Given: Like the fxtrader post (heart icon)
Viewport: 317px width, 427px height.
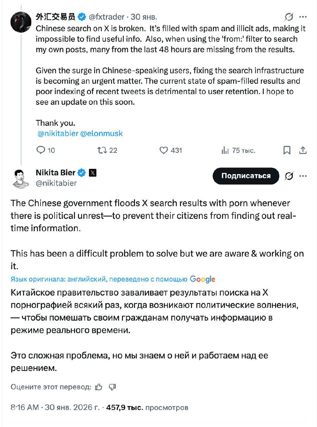Looking at the screenshot, I should pyautogui.click(x=163, y=150).
